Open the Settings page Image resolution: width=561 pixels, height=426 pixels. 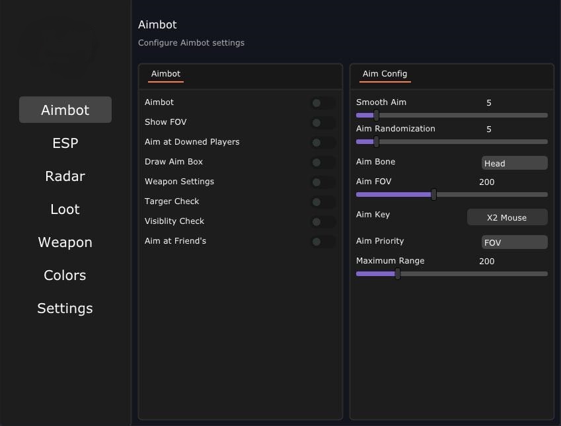[x=65, y=308]
